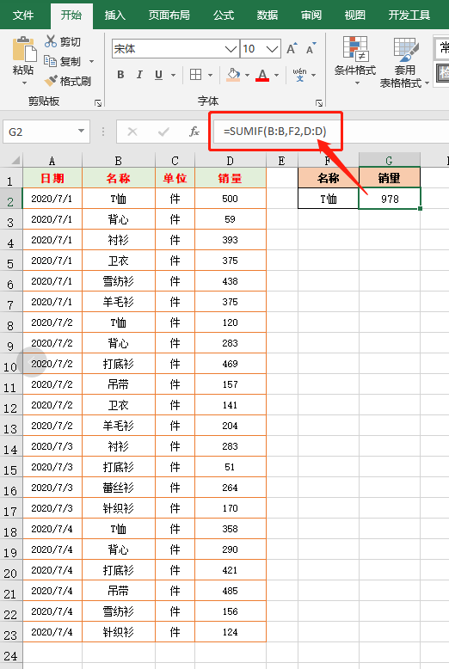Image resolution: width=449 pixels, height=669 pixels.
Task: Click the Cut (剪切) scissors icon
Action: point(51,41)
